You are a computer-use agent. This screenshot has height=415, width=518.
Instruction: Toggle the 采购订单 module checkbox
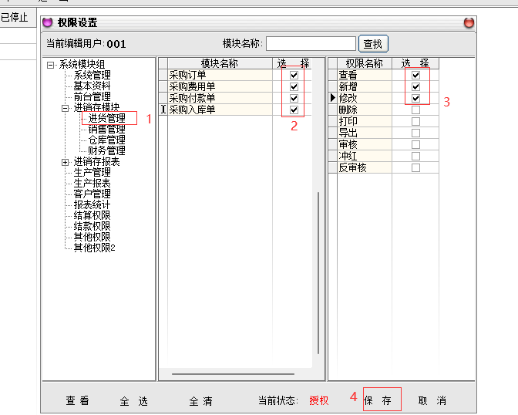click(294, 76)
